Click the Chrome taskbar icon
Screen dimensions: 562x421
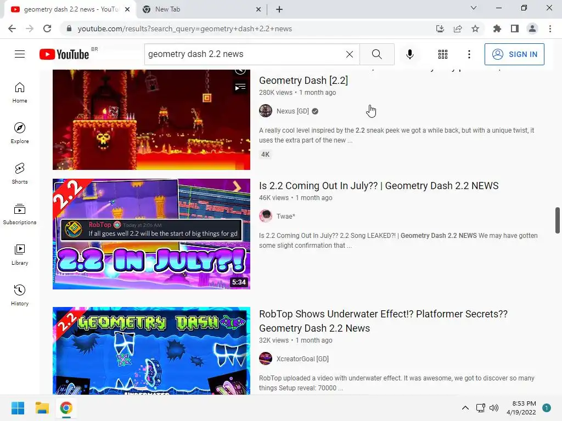(66, 408)
